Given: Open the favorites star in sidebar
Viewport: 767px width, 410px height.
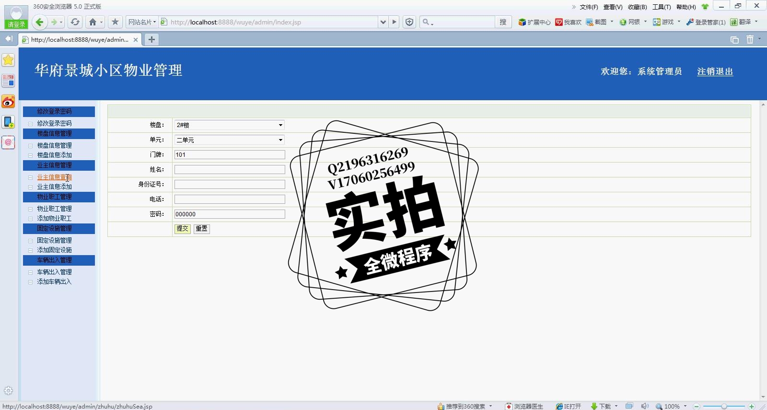Looking at the screenshot, I should 8,60.
